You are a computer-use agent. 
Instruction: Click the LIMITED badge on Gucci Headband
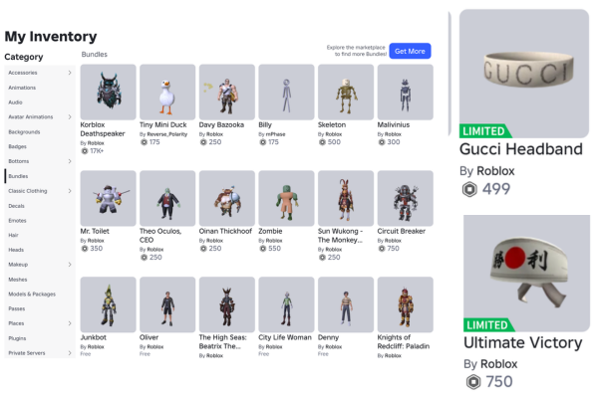click(x=485, y=131)
